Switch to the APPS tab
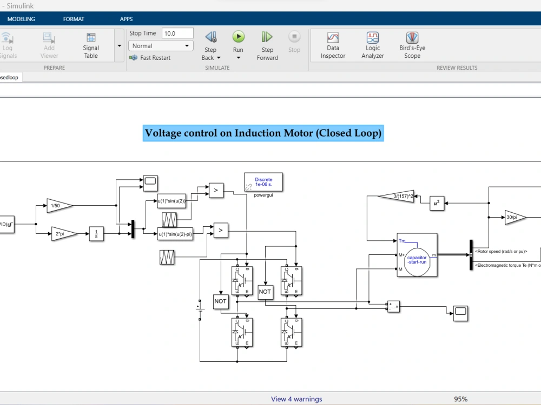The width and height of the screenshot is (541, 405). pyautogui.click(x=126, y=18)
